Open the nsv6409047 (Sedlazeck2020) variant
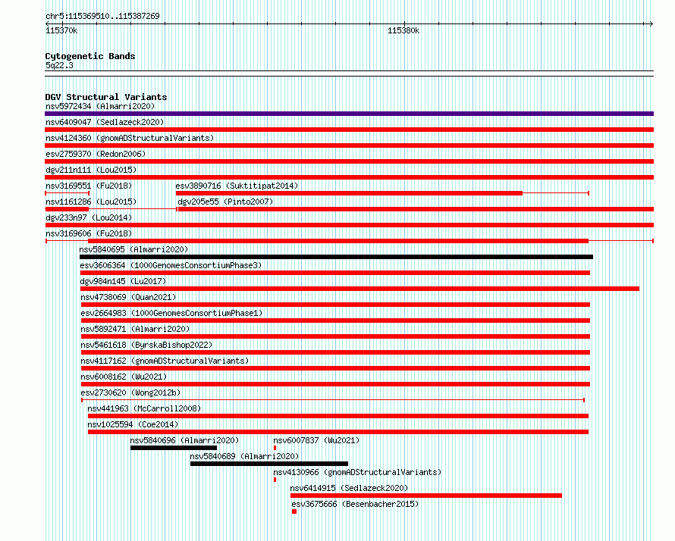 pyautogui.click(x=105, y=122)
